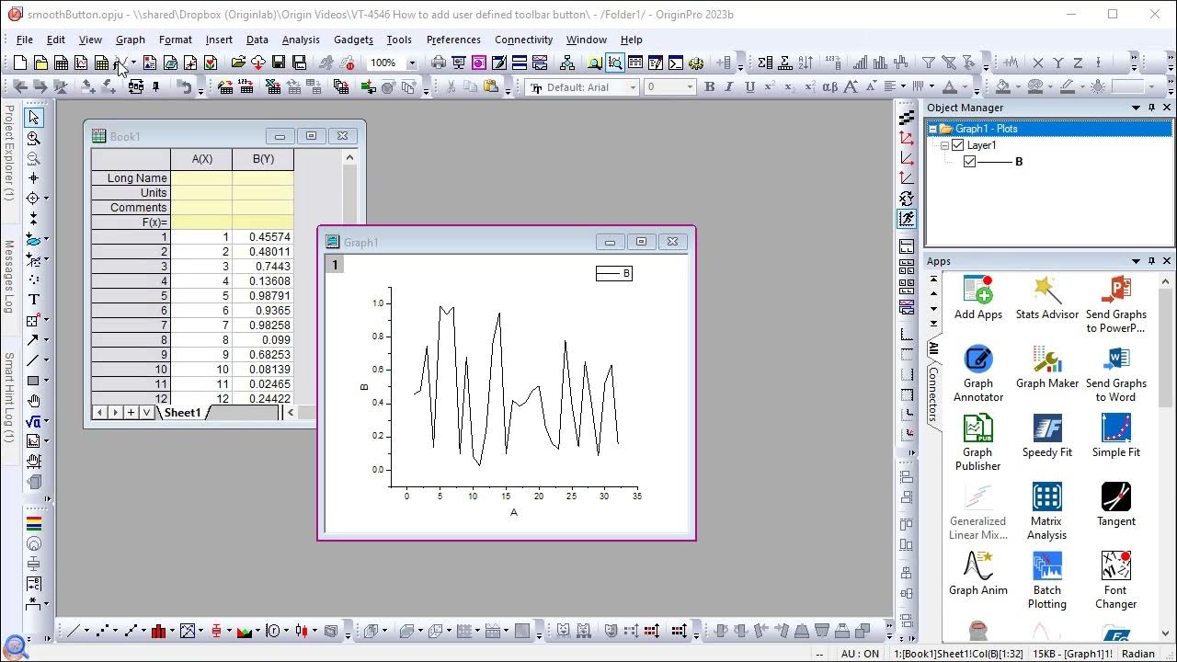This screenshot has height=662, width=1177.
Task: Toggle Subscript formatting
Action: [790, 87]
